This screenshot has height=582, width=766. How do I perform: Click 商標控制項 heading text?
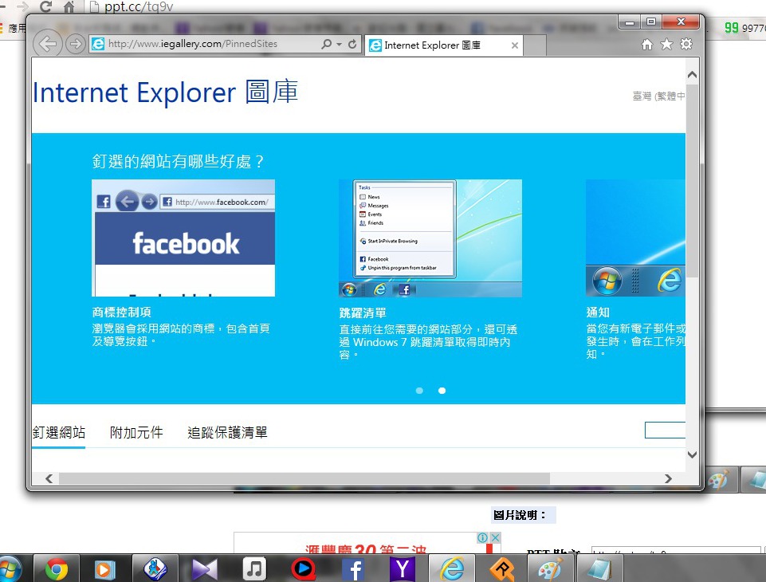pyautogui.click(x=122, y=312)
